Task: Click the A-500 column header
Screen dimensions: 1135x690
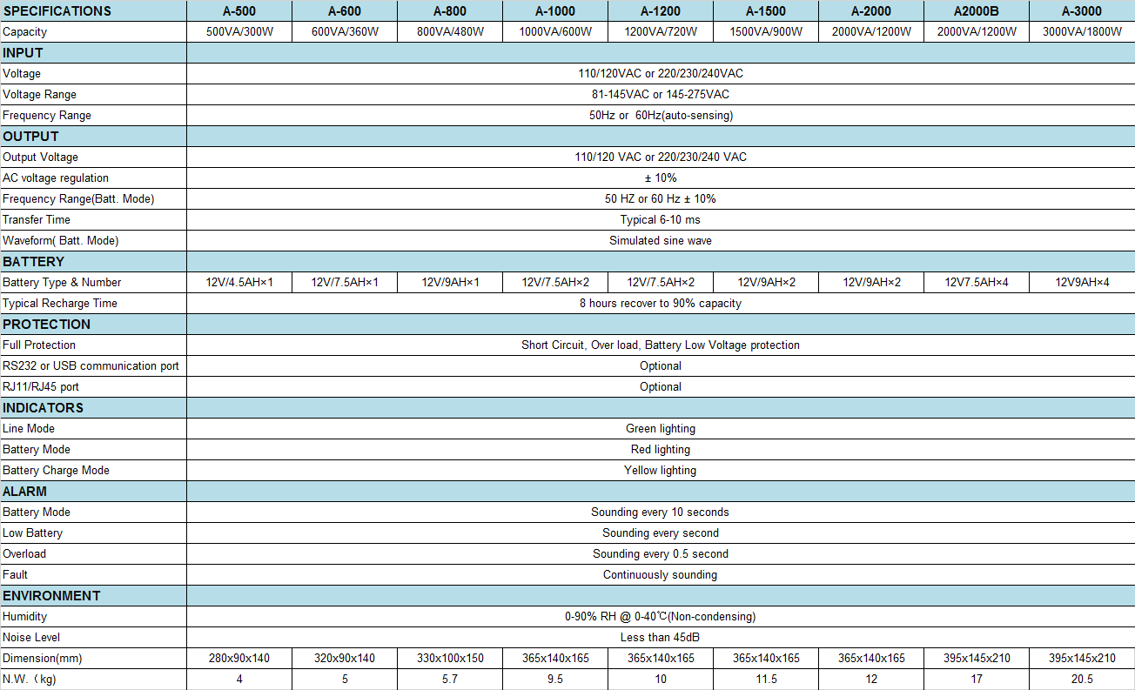Action: 239,11
